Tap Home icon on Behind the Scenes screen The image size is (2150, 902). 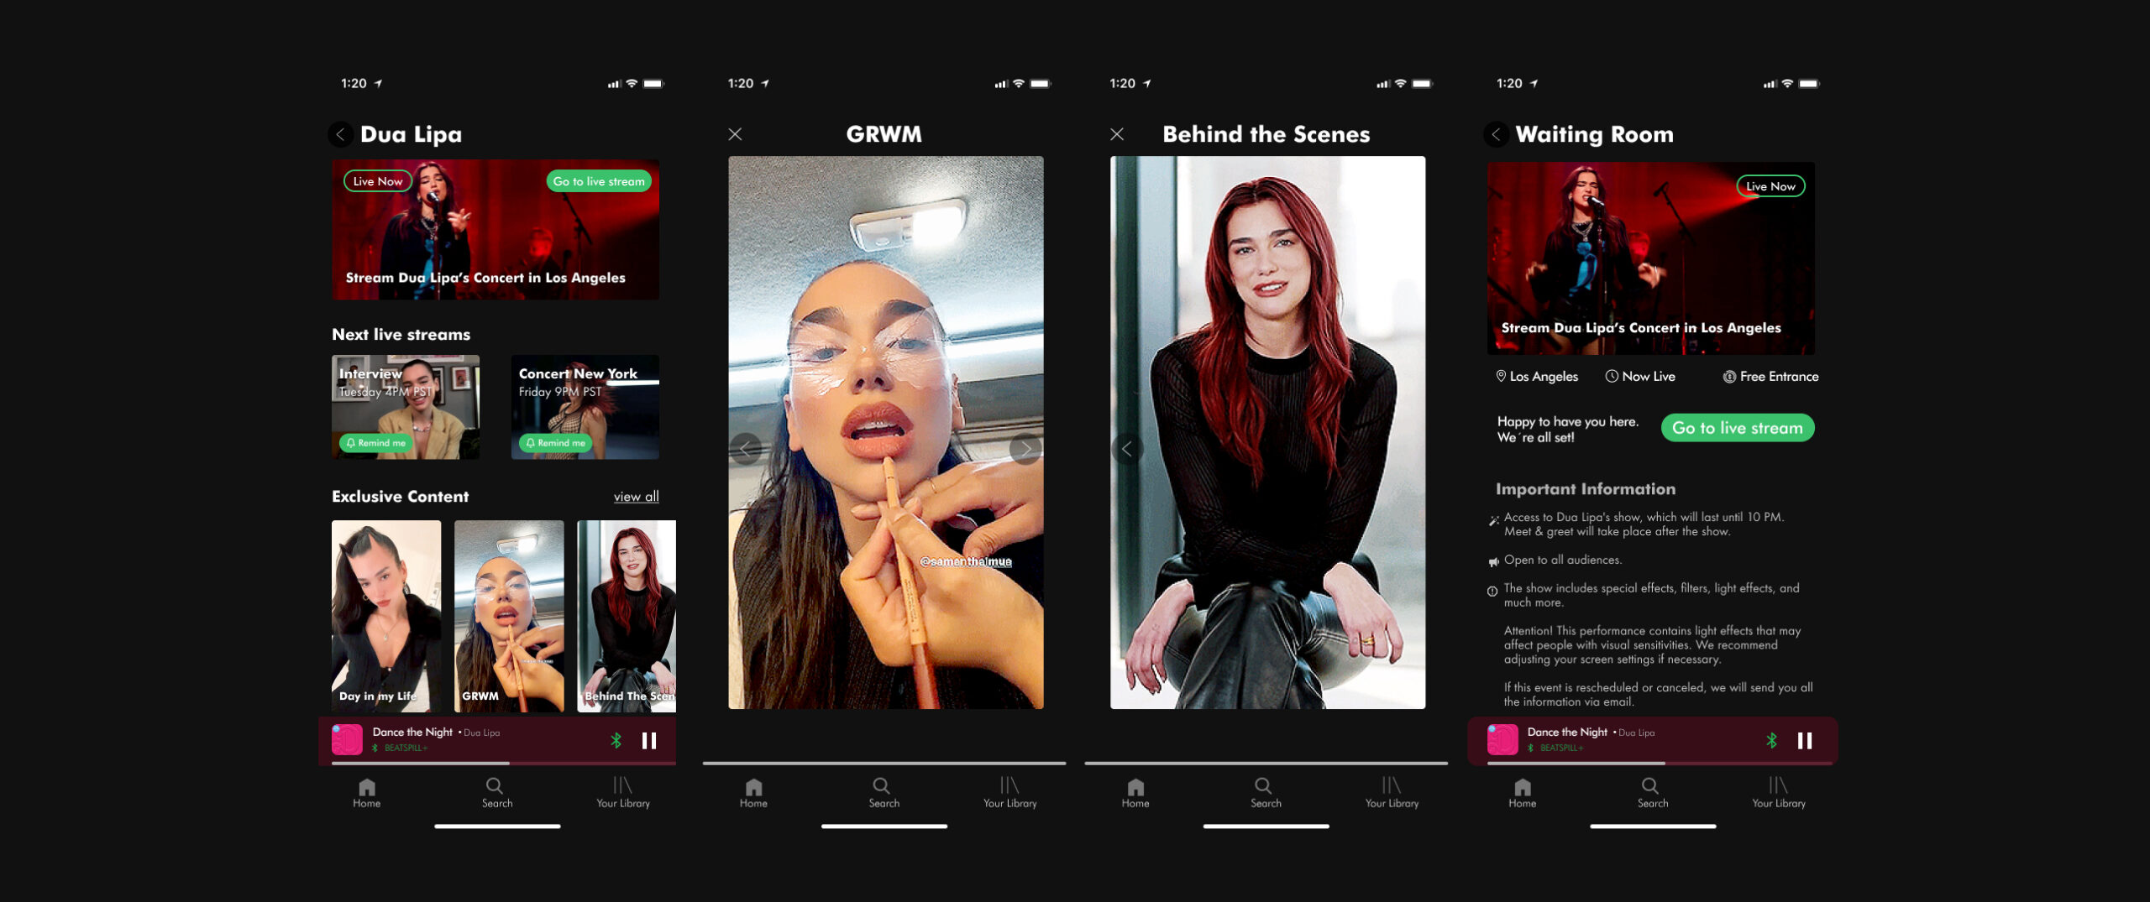(1135, 791)
